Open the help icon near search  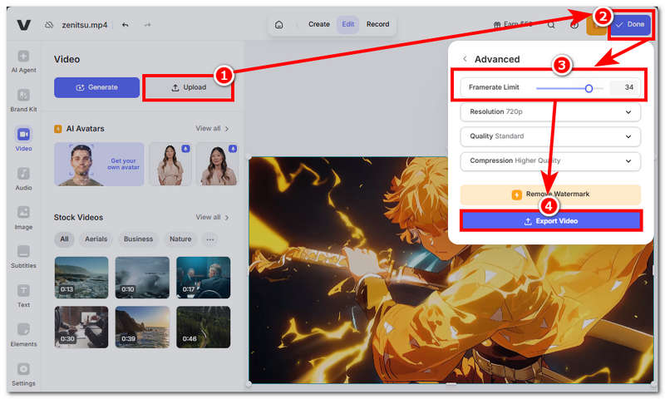(574, 25)
